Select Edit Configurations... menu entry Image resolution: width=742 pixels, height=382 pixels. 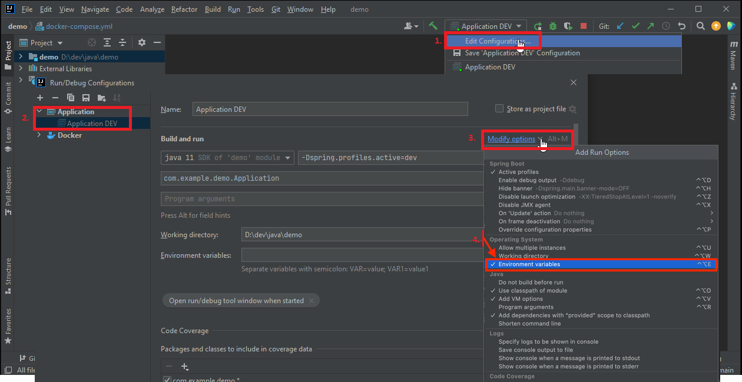tap(564, 41)
